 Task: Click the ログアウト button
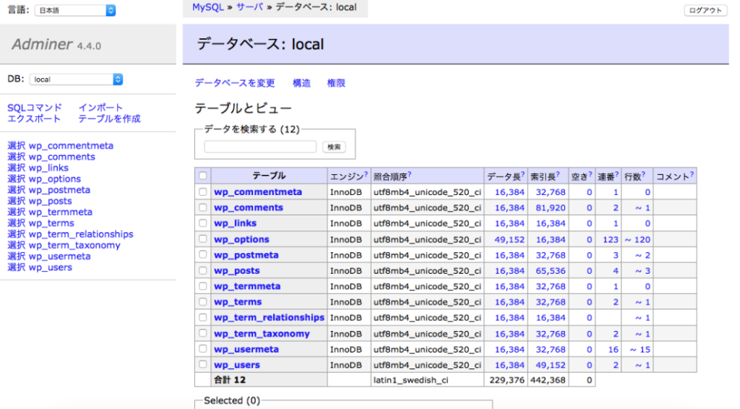705,11
